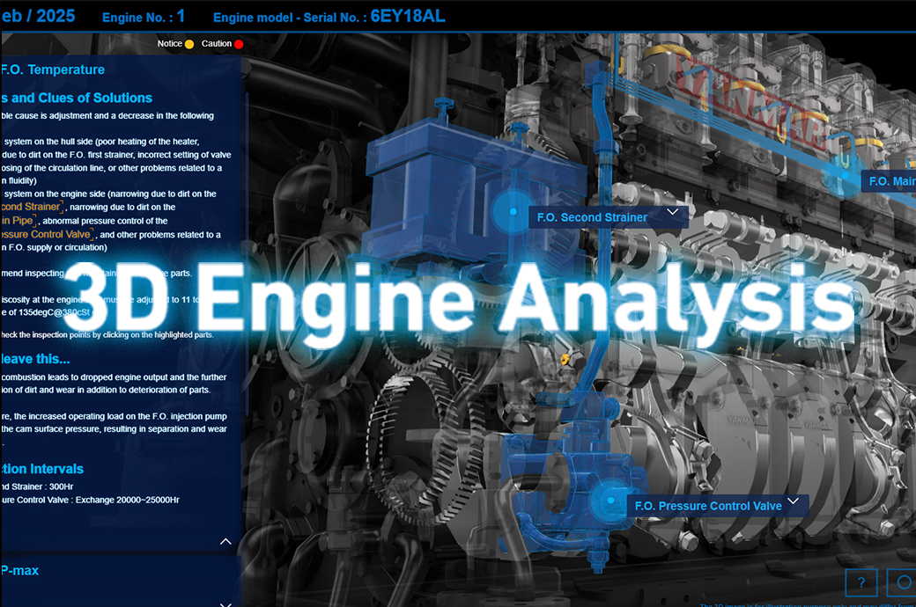916x607 pixels.
Task: Select the F.O. Pressure Control Valve label
Action: coord(707,506)
